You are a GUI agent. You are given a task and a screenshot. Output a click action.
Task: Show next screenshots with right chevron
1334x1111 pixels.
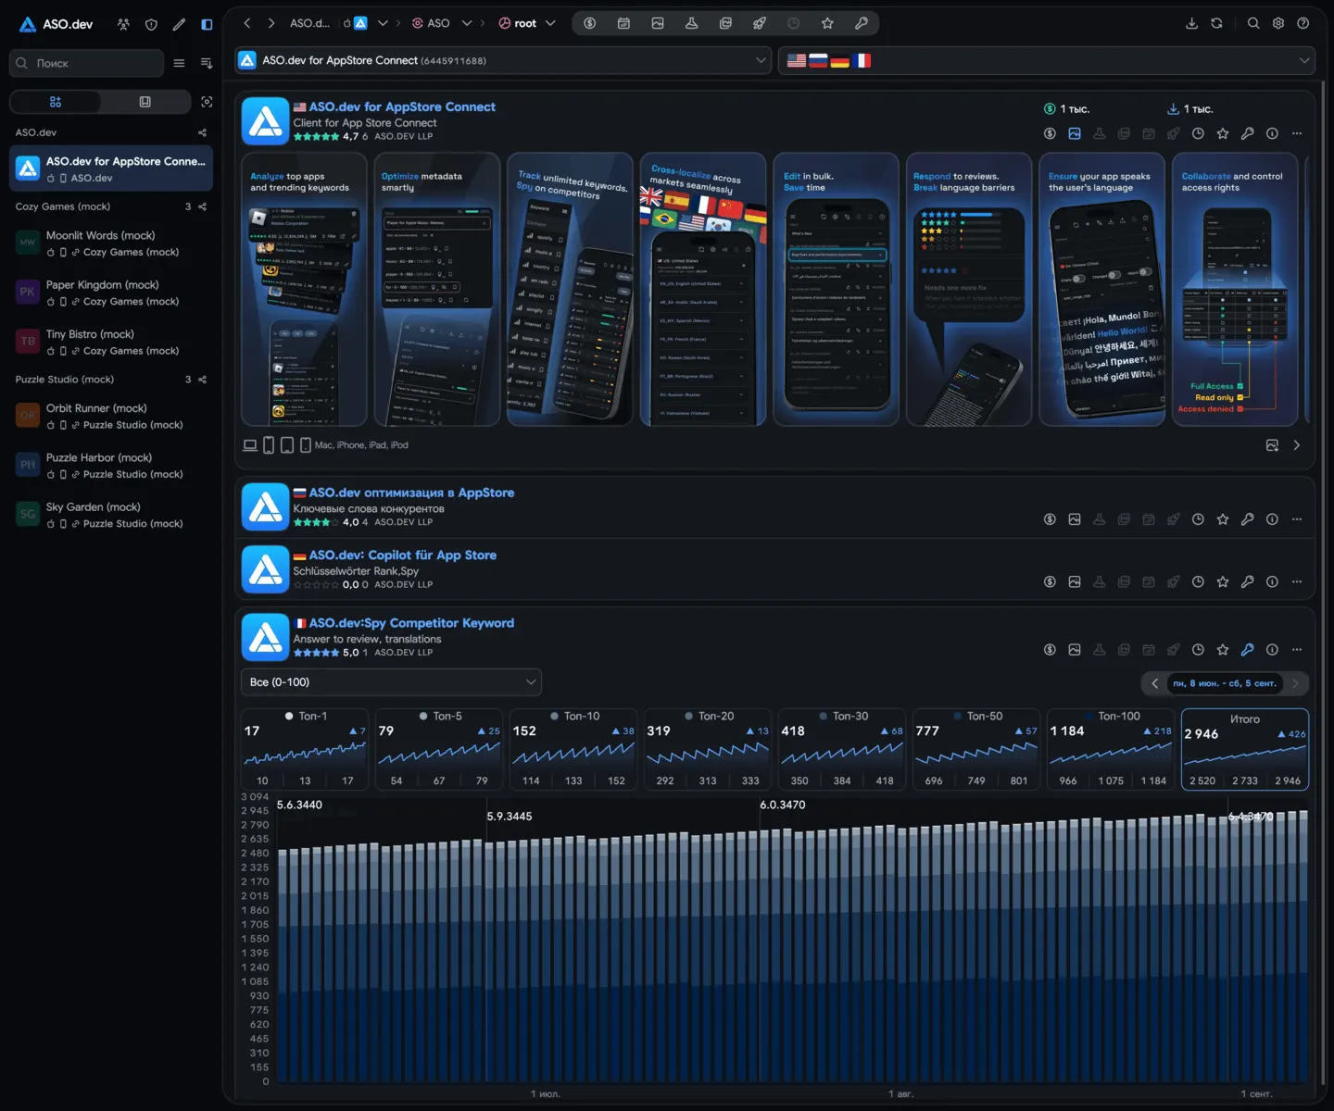[1296, 445]
